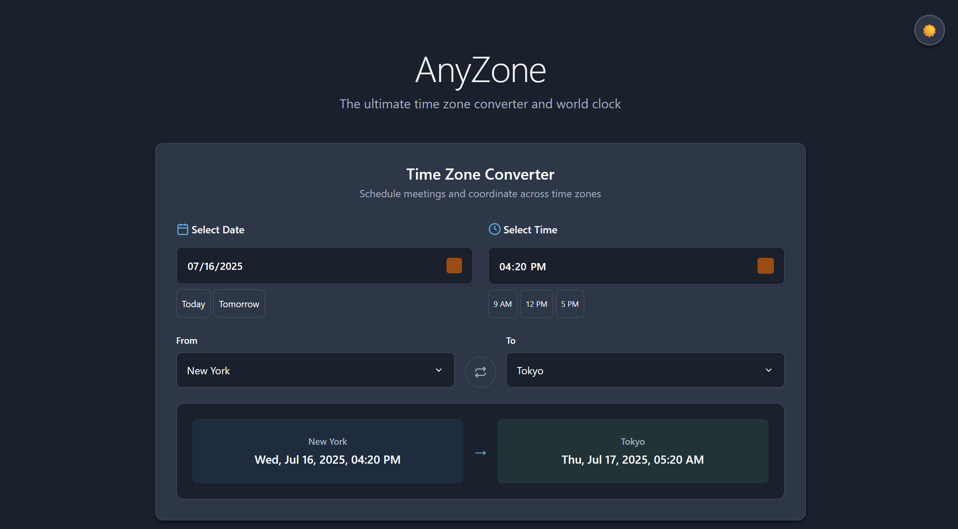Toggle the sun light-mode theme button
Viewport: 958px width, 529px height.
[929, 31]
